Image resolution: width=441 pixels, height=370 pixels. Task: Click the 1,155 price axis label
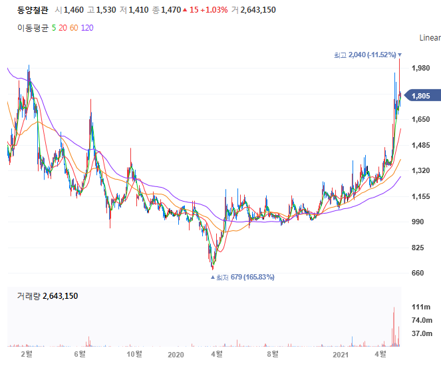421,196
